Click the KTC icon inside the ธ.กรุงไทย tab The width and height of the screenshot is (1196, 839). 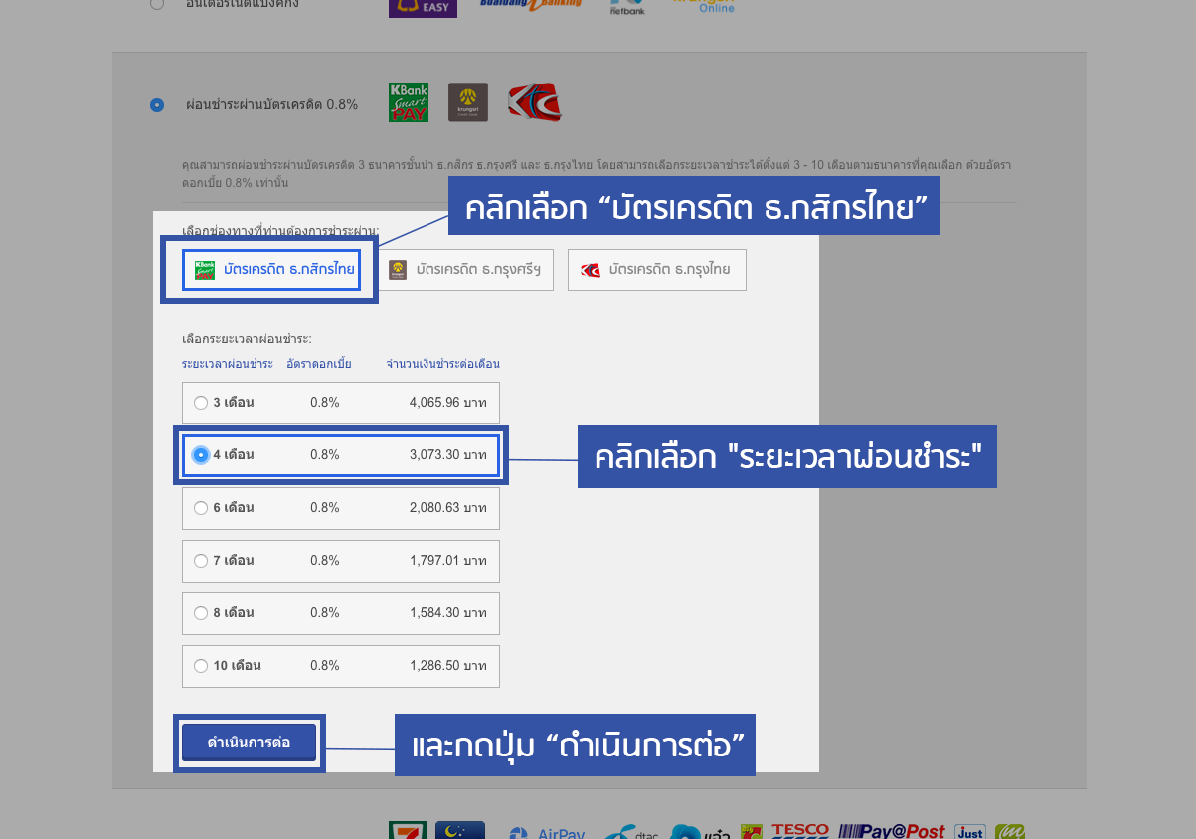click(591, 270)
